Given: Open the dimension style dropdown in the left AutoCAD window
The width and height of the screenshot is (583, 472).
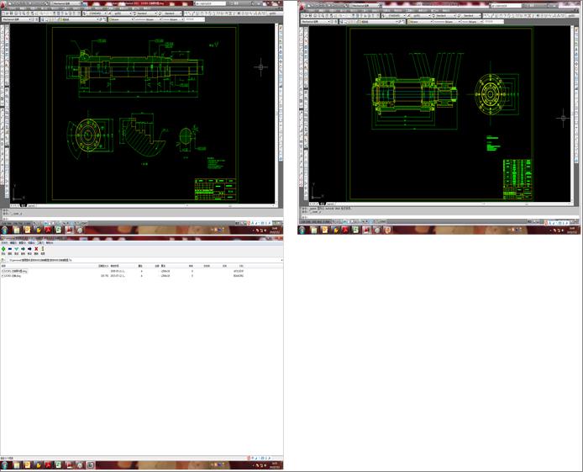Looking at the screenshot, I should point(120,13).
